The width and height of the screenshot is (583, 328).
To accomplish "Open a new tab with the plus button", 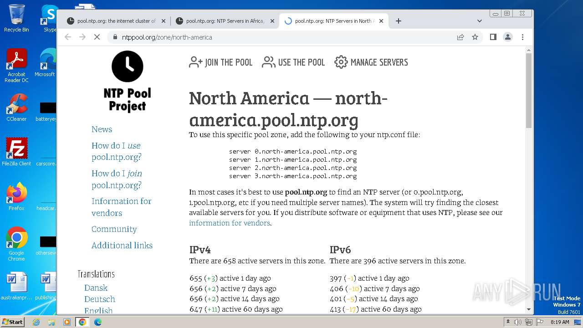I will [399, 21].
